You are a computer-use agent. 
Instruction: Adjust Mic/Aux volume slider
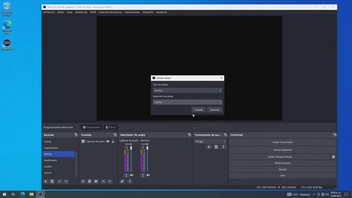(x=147, y=159)
